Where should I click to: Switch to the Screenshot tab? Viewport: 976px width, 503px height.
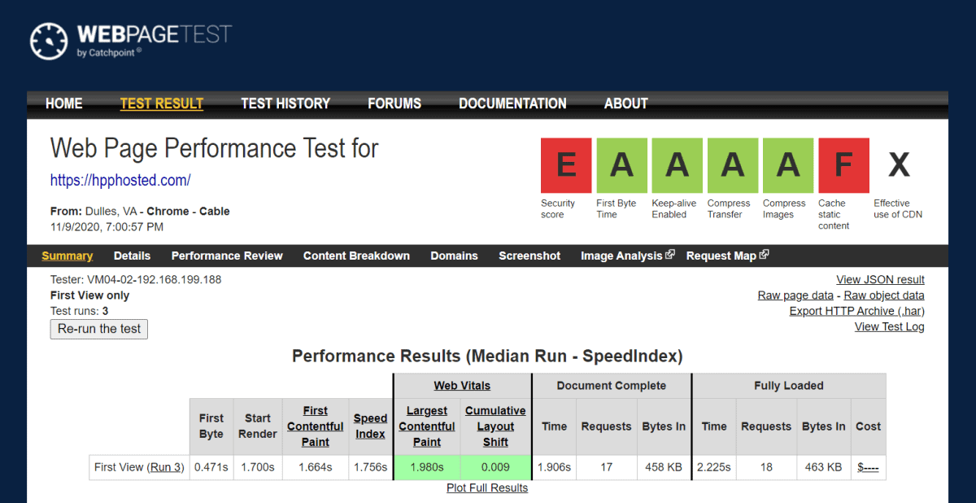(x=529, y=256)
